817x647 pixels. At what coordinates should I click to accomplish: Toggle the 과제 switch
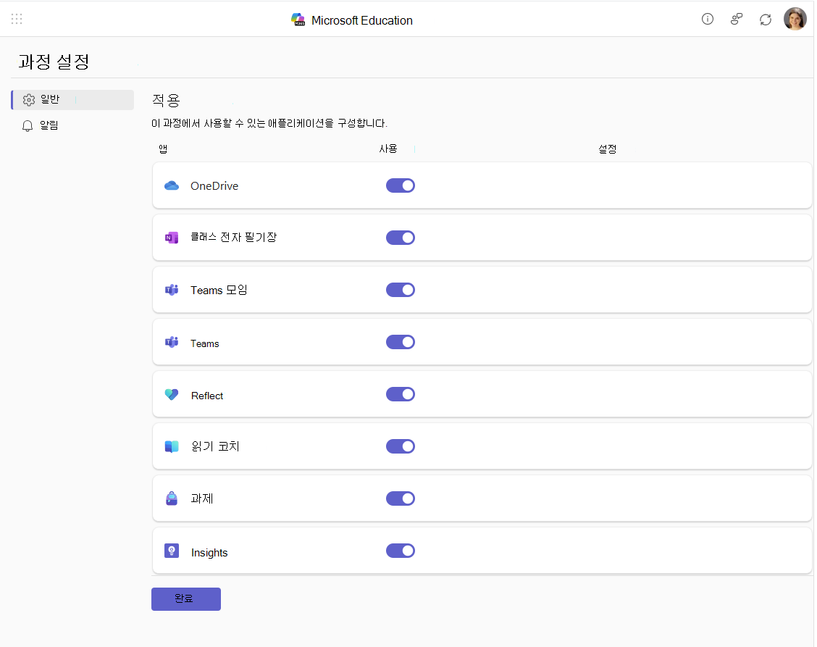pyautogui.click(x=400, y=498)
